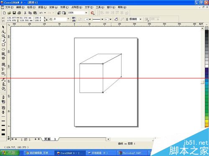Screen dimensions: 209x156
Task: Open the 工具(O) menu
Action: [x=100, y=7]
